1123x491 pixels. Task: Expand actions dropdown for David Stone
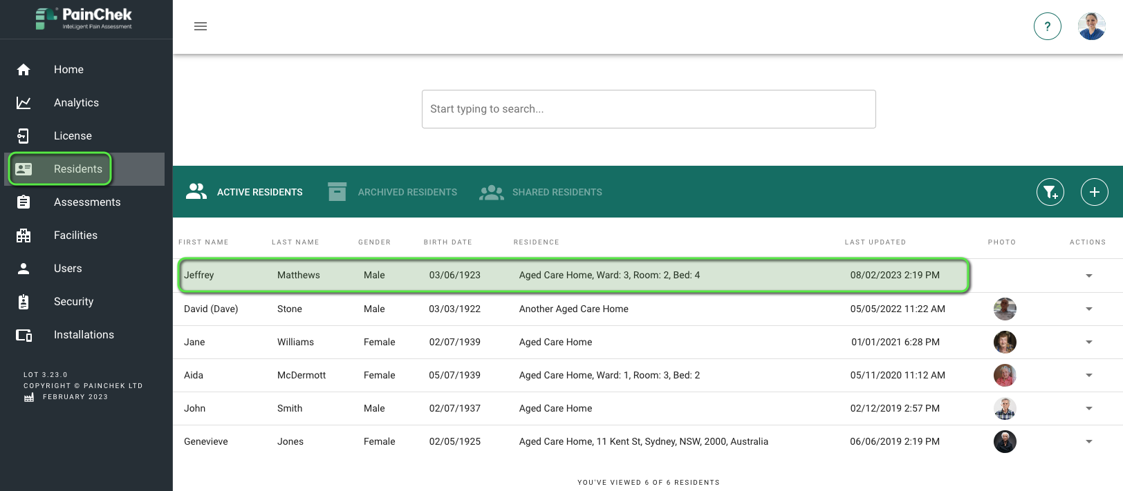click(x=1089, y=309)
